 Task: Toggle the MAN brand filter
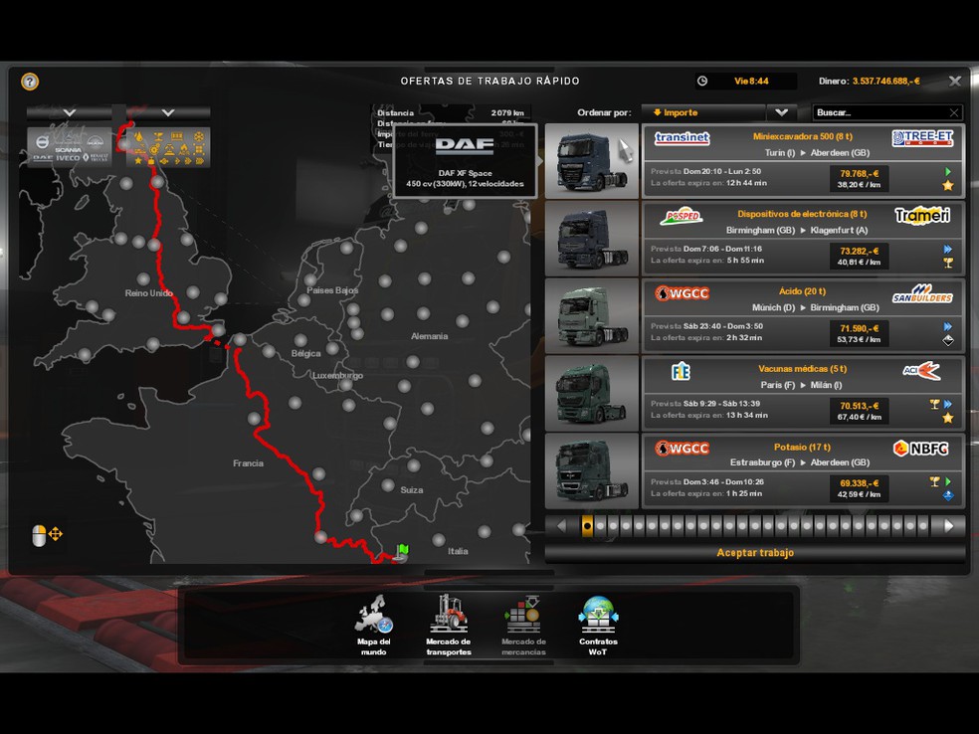coord(95,142)
